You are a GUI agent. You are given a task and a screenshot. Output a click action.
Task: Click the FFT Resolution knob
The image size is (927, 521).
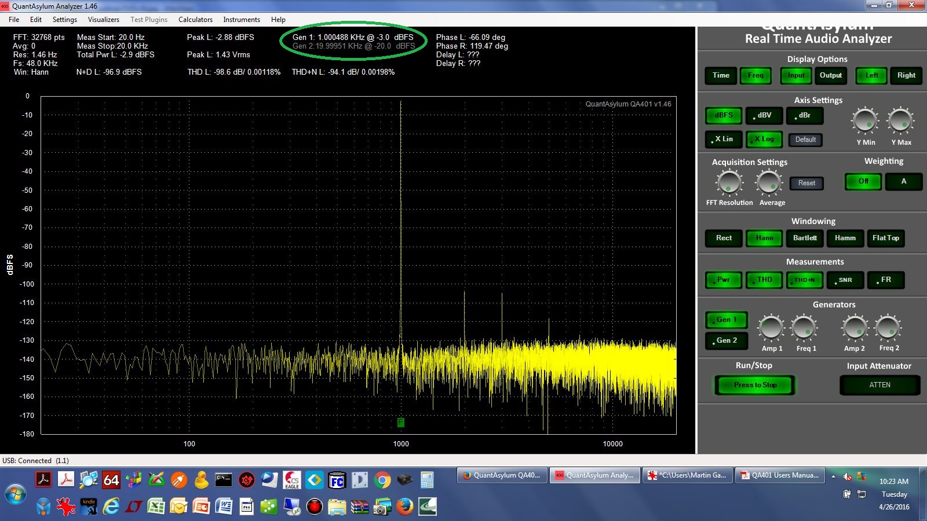pos(729,183)
